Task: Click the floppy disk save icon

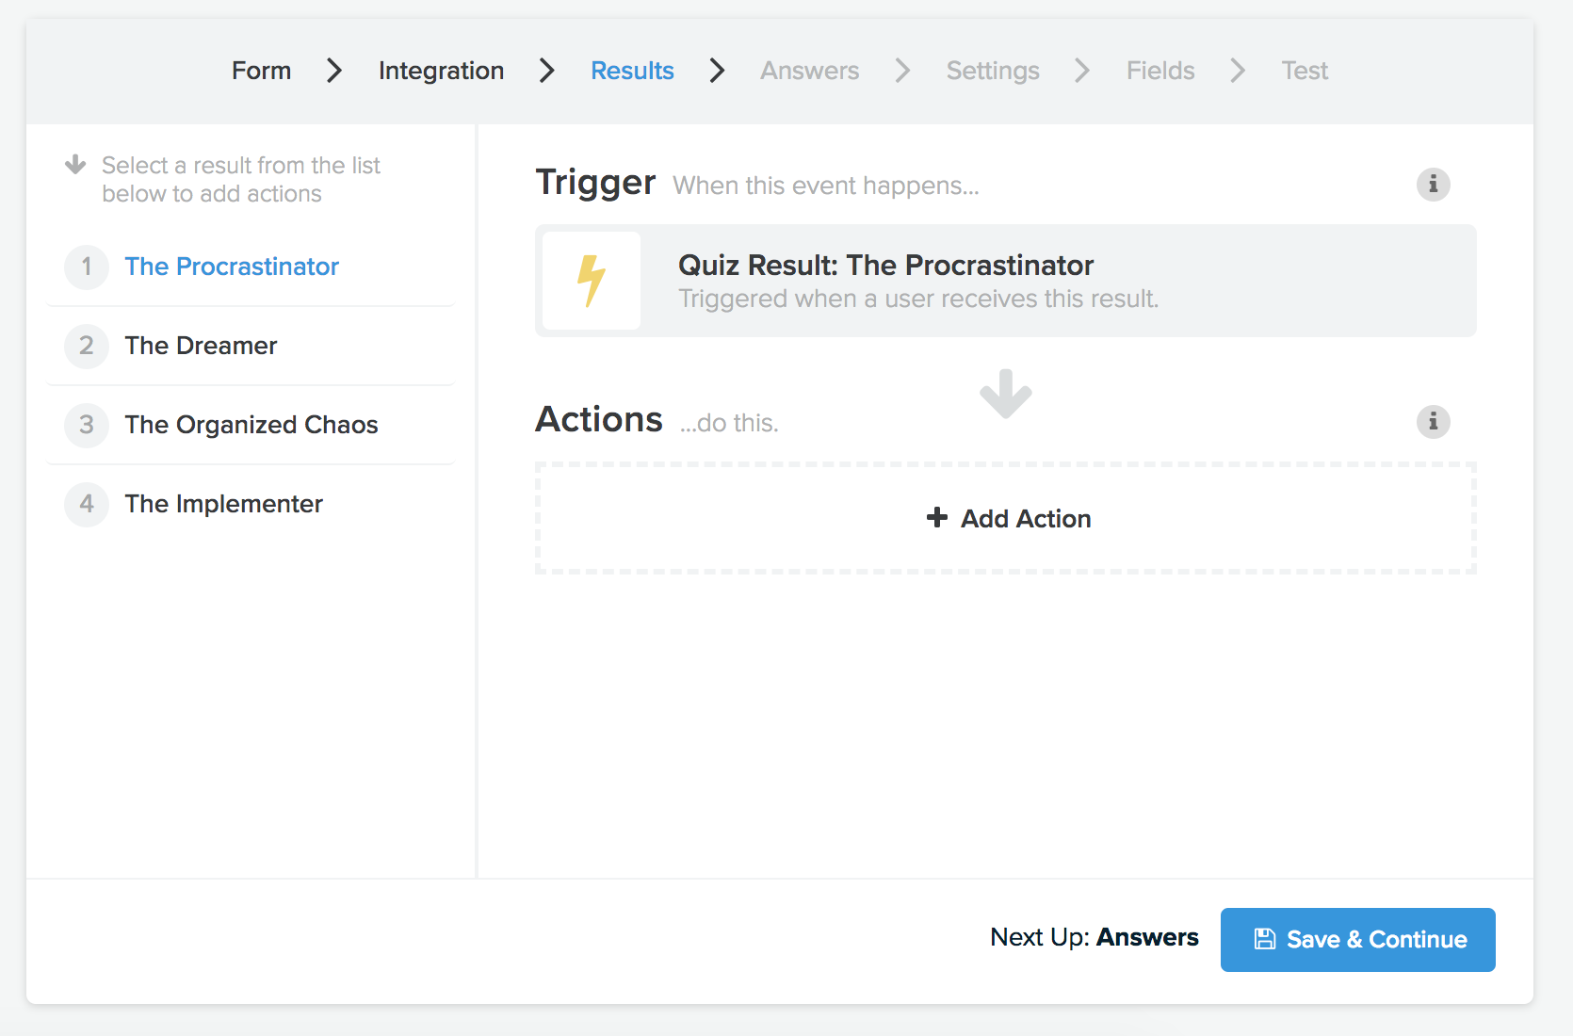Action: tap(1265, 939)
